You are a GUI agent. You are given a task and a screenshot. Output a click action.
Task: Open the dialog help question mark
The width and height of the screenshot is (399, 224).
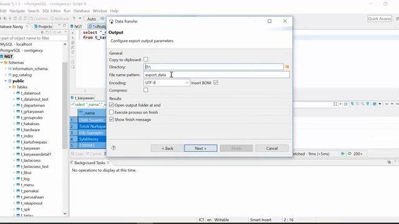tap(113, 148)
